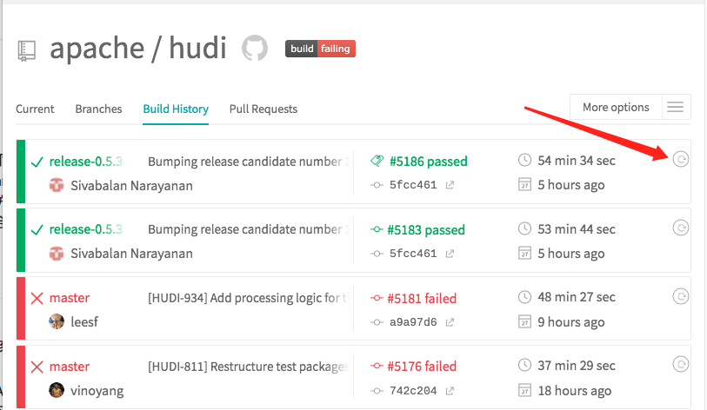The width and height of the screenshot is (707, 410).
Task: Click the red X mark for build #5176
Action: point(37,367)
